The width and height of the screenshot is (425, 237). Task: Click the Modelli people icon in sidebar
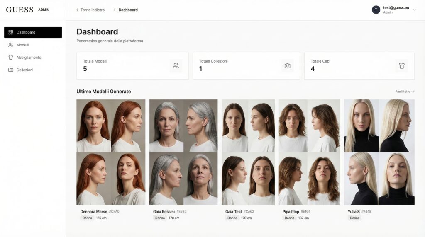pos(11,45)
